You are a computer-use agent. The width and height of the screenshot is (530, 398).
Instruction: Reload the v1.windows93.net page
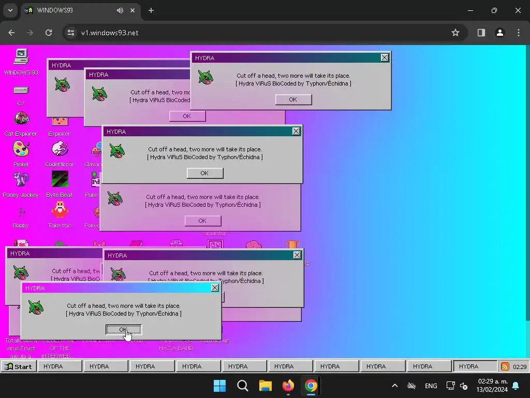click(x=49, y=33)
